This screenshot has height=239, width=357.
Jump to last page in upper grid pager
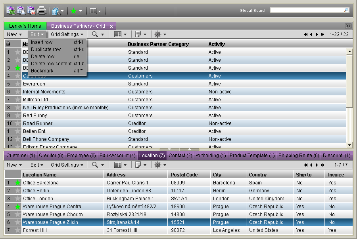(322, 34)
